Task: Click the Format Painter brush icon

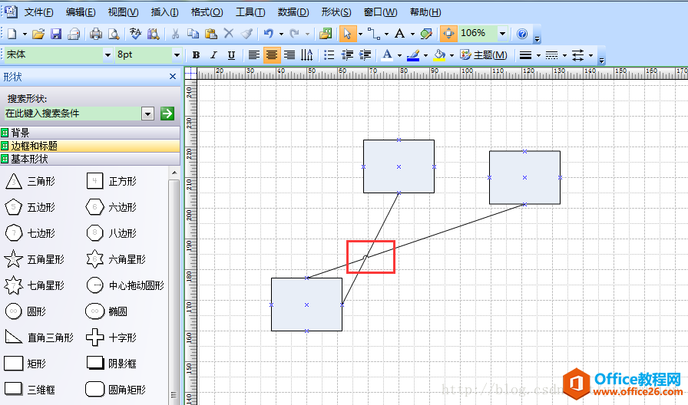Action: pos(246,34)
